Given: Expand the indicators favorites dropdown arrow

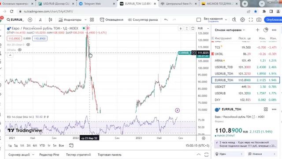Looking at the screenshot, I should (85, 19).
